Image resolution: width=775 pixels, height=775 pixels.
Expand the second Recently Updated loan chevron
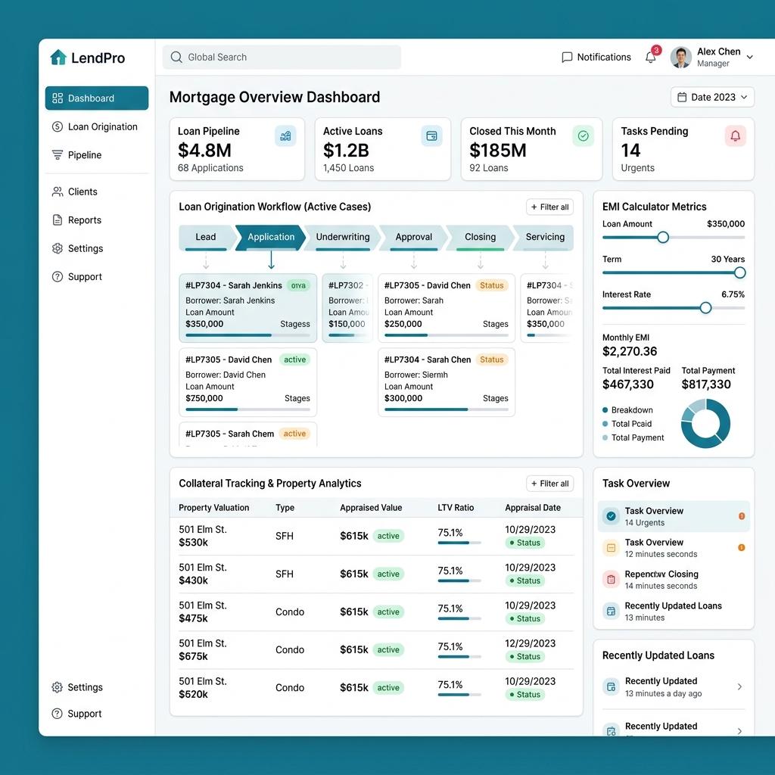pyautogui.click(x=739, y=731)
